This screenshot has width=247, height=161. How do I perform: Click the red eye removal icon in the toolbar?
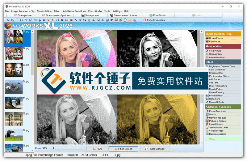[112, 20]
